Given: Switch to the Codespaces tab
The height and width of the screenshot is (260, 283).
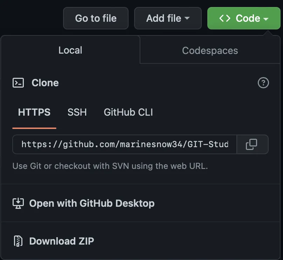Looking at the screenshot, I should pos(210,50).
